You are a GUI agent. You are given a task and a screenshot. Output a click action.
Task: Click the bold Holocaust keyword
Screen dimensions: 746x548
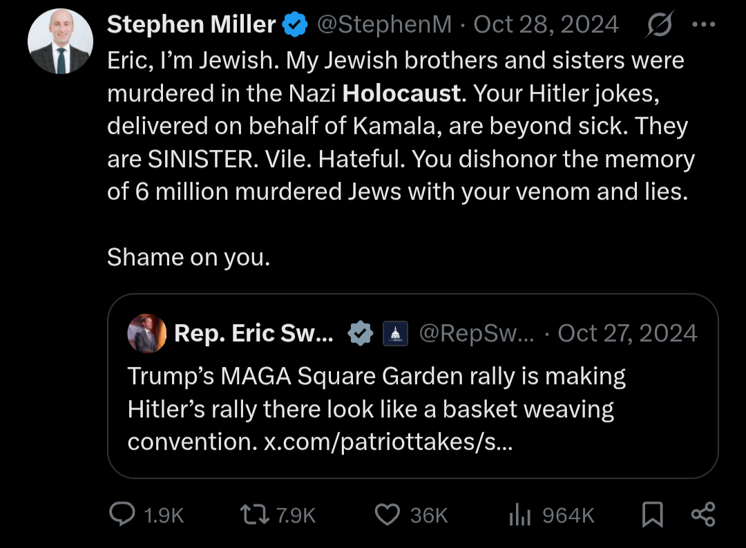tap(401, 93)
